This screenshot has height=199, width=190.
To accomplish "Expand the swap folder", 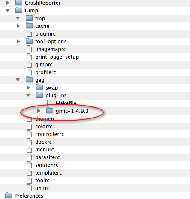I will coord(29,87).
